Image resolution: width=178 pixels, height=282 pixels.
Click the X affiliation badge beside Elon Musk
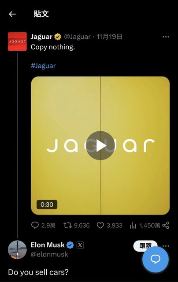pyautogui.click(x=80, y=245)
